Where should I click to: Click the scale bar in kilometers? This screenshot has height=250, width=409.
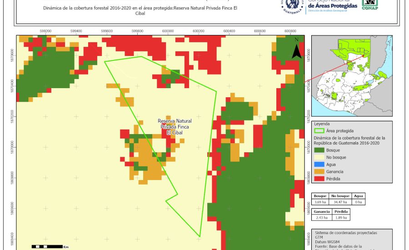pos(47,246)
